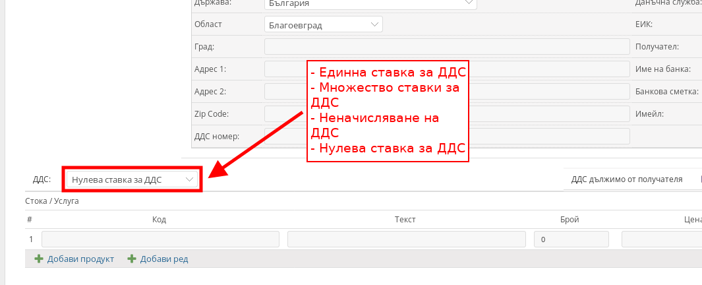The height and width of the screenshot is (285, 702).
Task: Click the Добави ред link text
Action: pyautogui.click(x=164, y=259)
